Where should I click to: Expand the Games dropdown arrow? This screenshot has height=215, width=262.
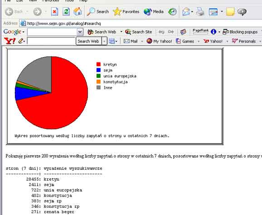(199, 41)
